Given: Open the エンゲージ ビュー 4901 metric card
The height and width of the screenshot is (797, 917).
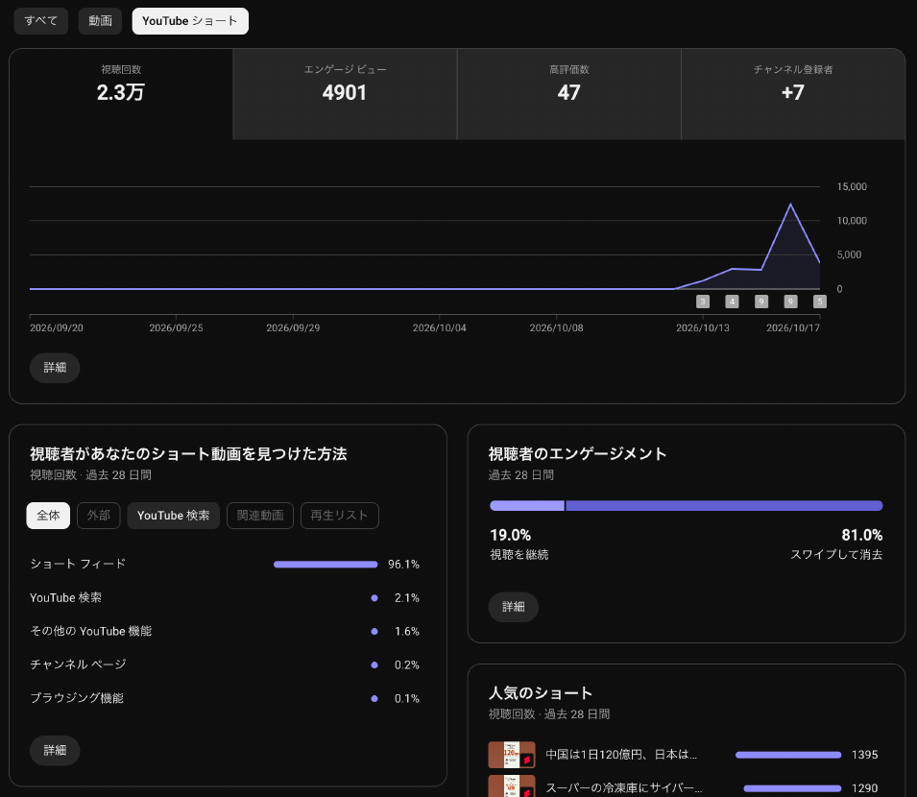Looking at the screenshot, I should coord(345,94).
